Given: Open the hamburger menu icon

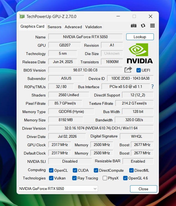Looking at the screenshot, I should point(152,26).
